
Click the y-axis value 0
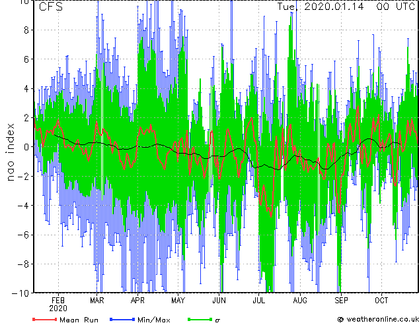pos(26,147)
